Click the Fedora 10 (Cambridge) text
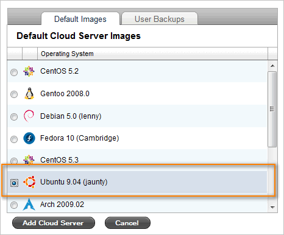284x235 pixels. point(79,138)
